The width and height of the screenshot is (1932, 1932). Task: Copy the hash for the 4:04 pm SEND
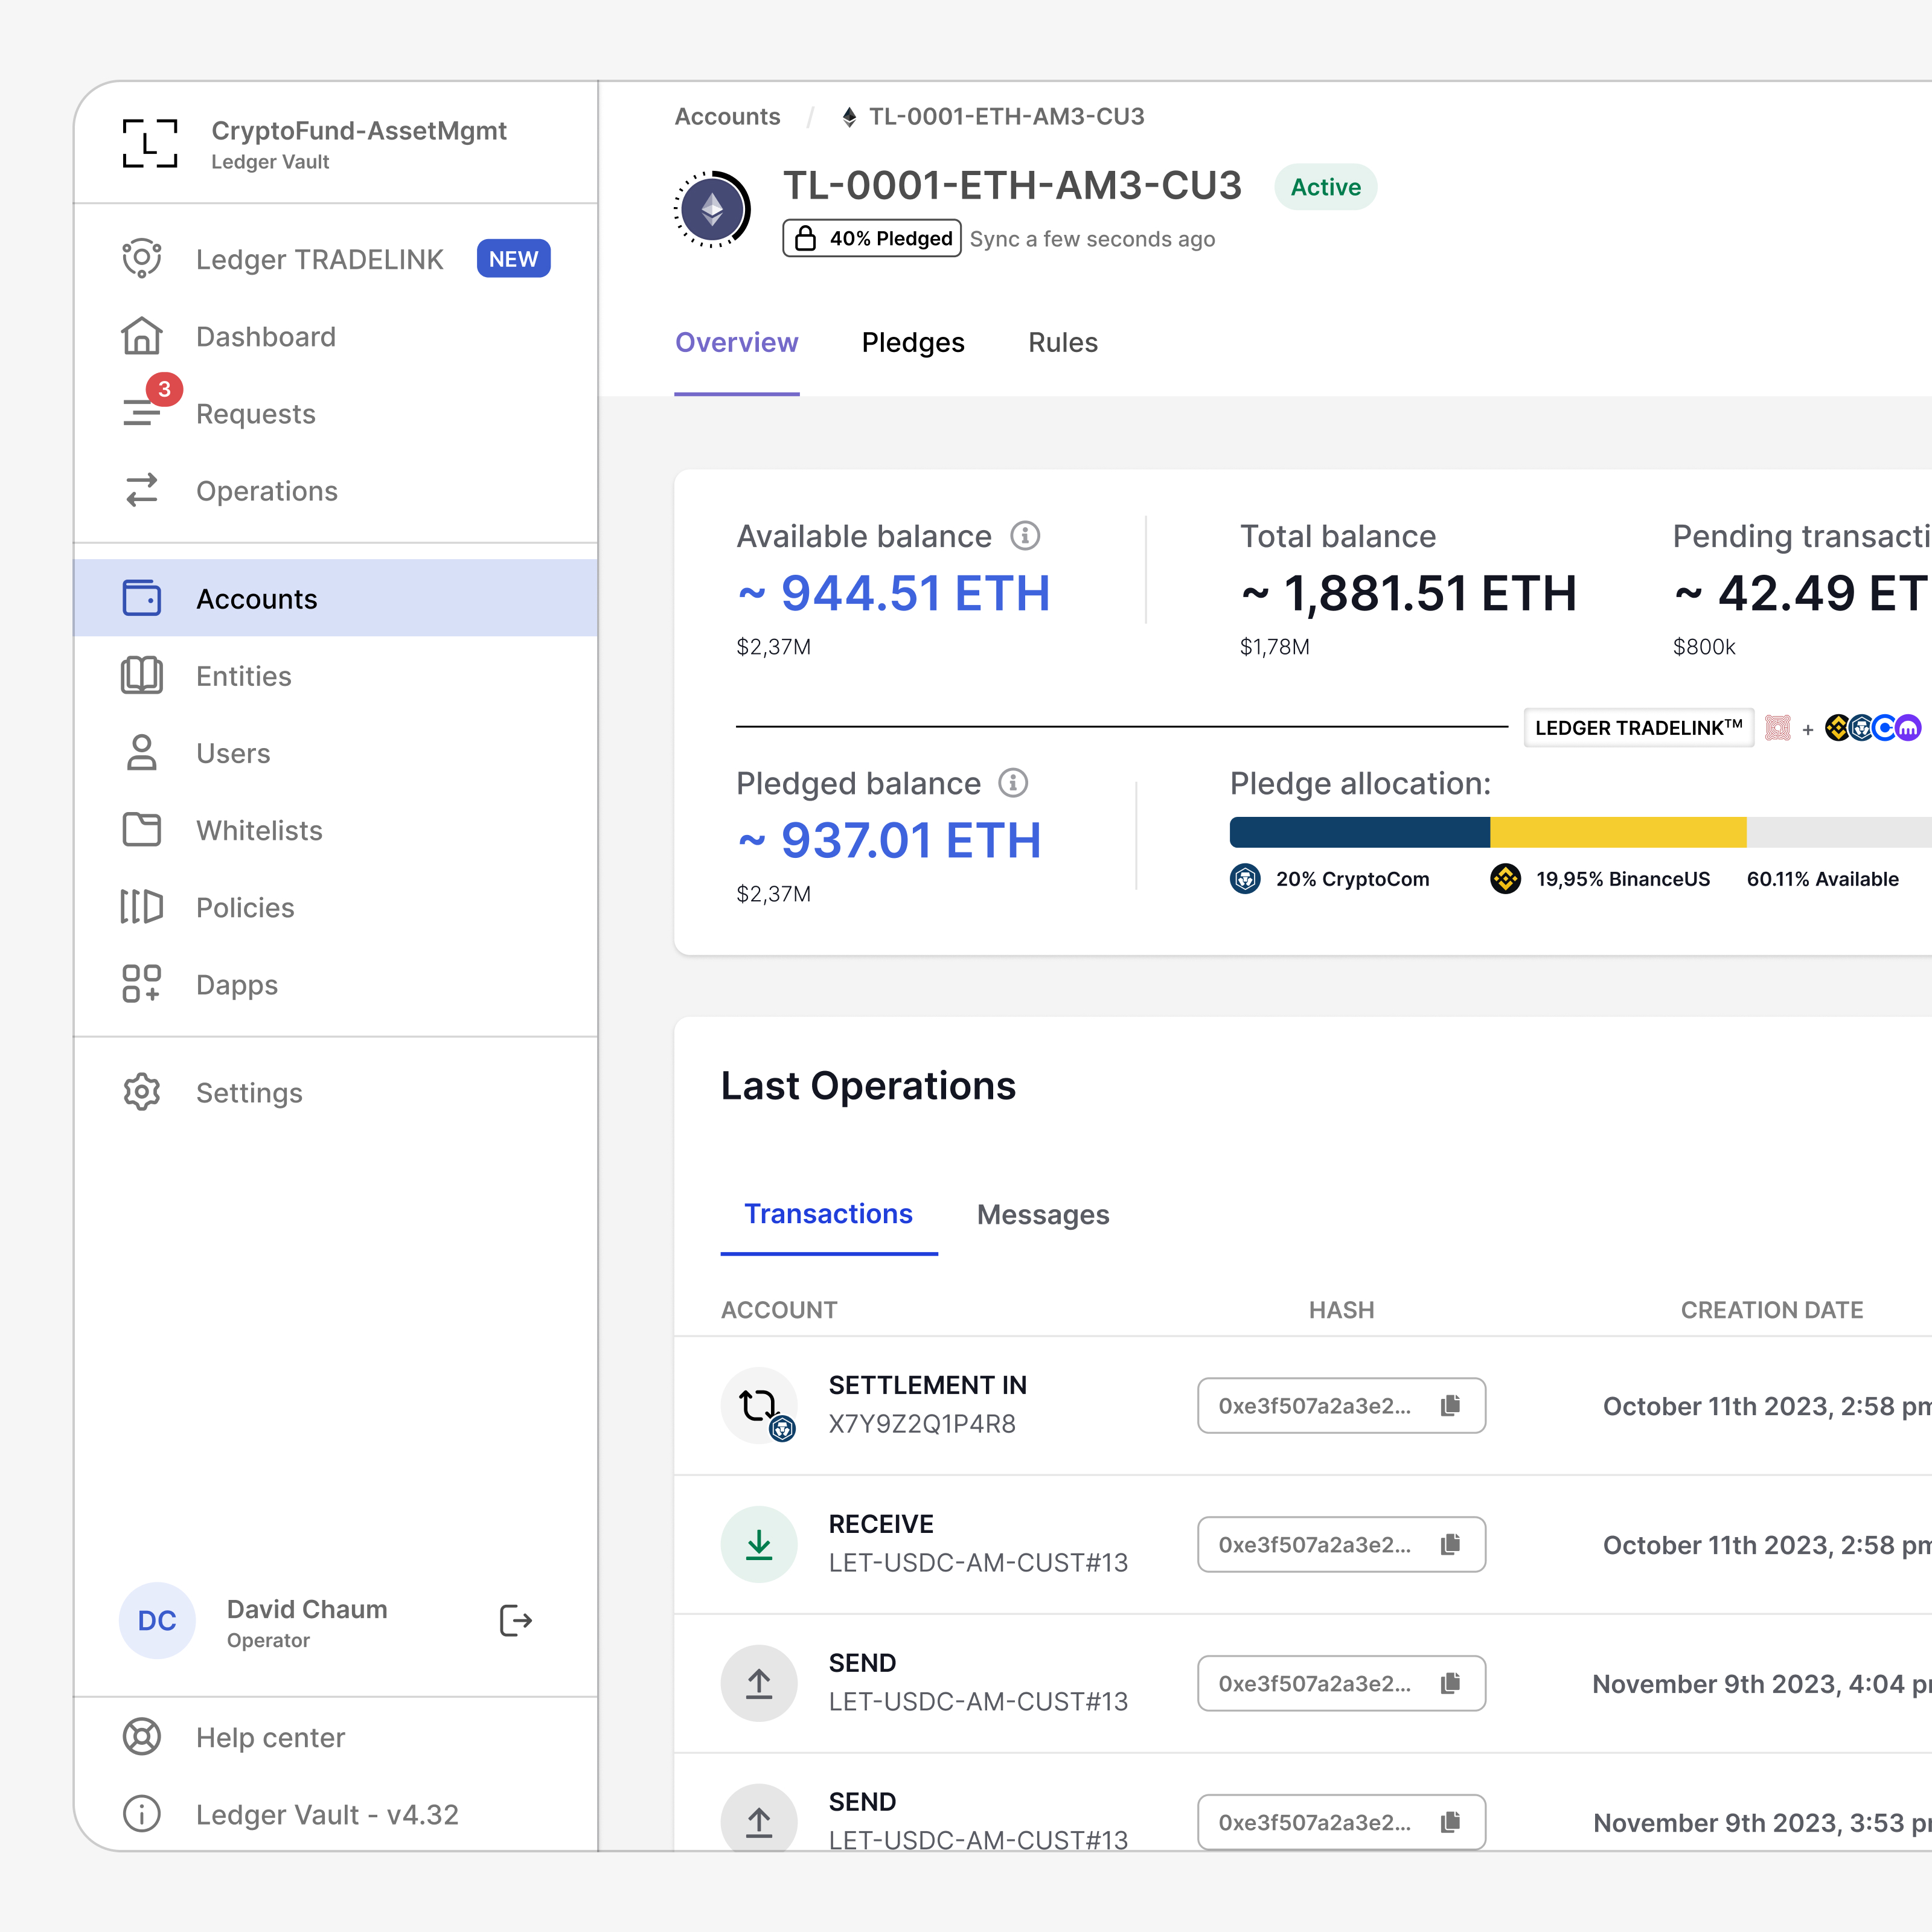pyautogui.click(x=1450, y=1683)
